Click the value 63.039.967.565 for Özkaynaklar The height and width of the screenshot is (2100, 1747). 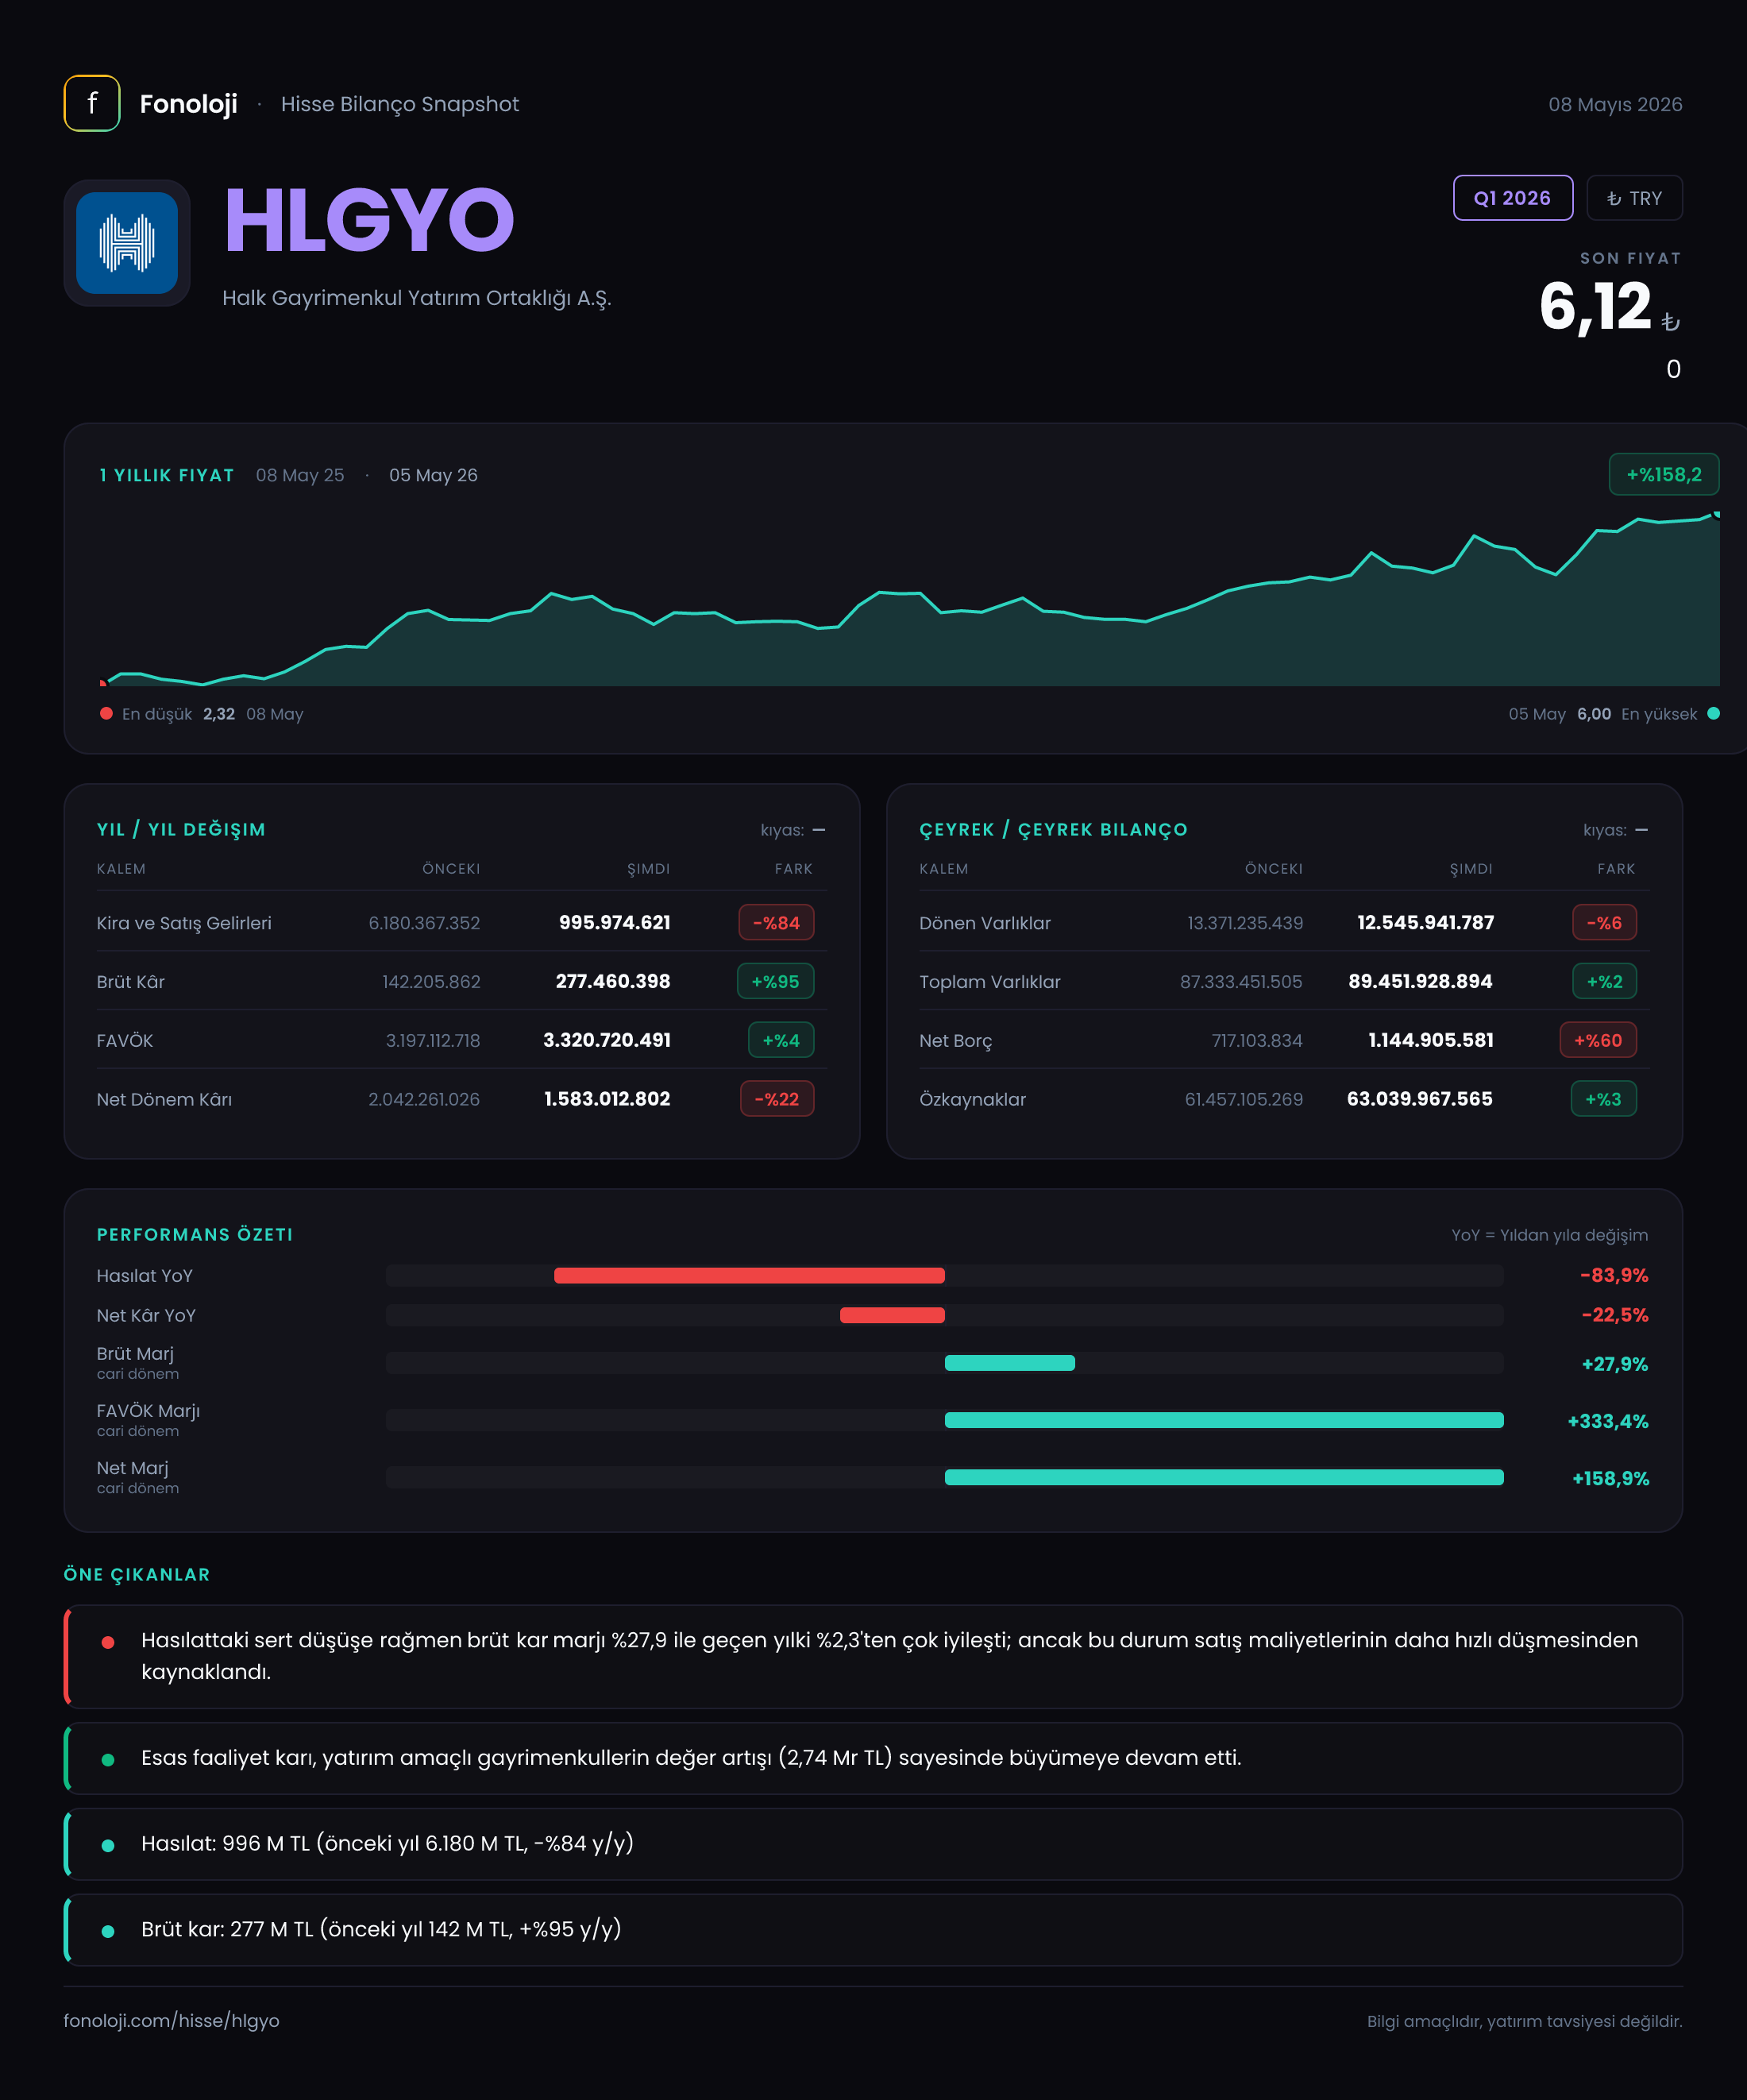click(1419, 1099)
